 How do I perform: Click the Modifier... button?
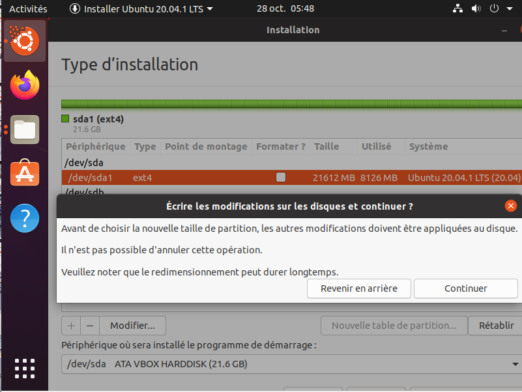tap(132, 326)
